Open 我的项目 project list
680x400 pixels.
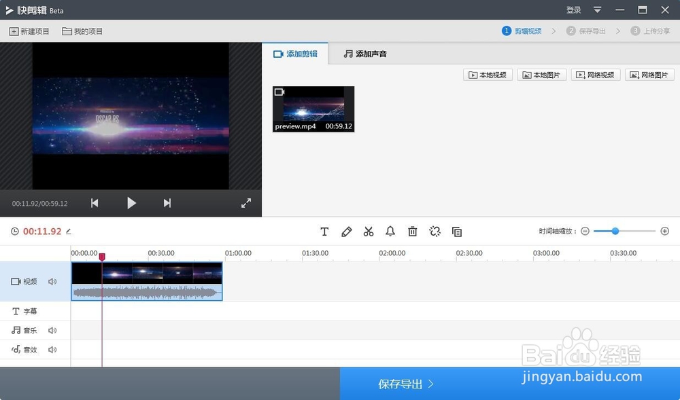pos(82,31)
